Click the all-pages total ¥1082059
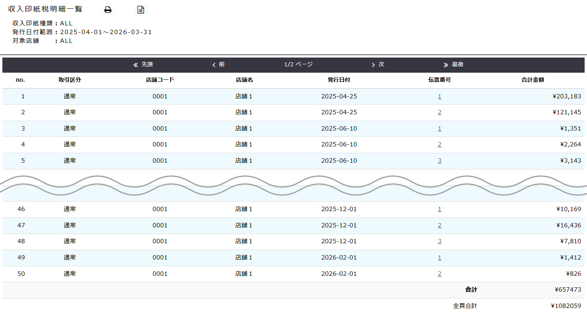Viewport: 587px width, 325px height. [566, 306]
